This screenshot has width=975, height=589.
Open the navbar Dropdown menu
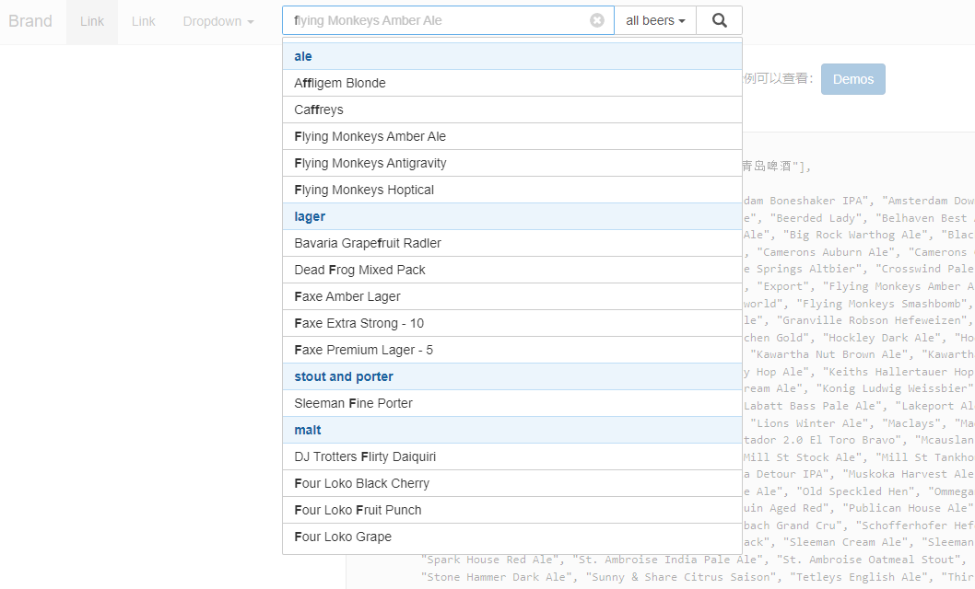pos(218,22)
